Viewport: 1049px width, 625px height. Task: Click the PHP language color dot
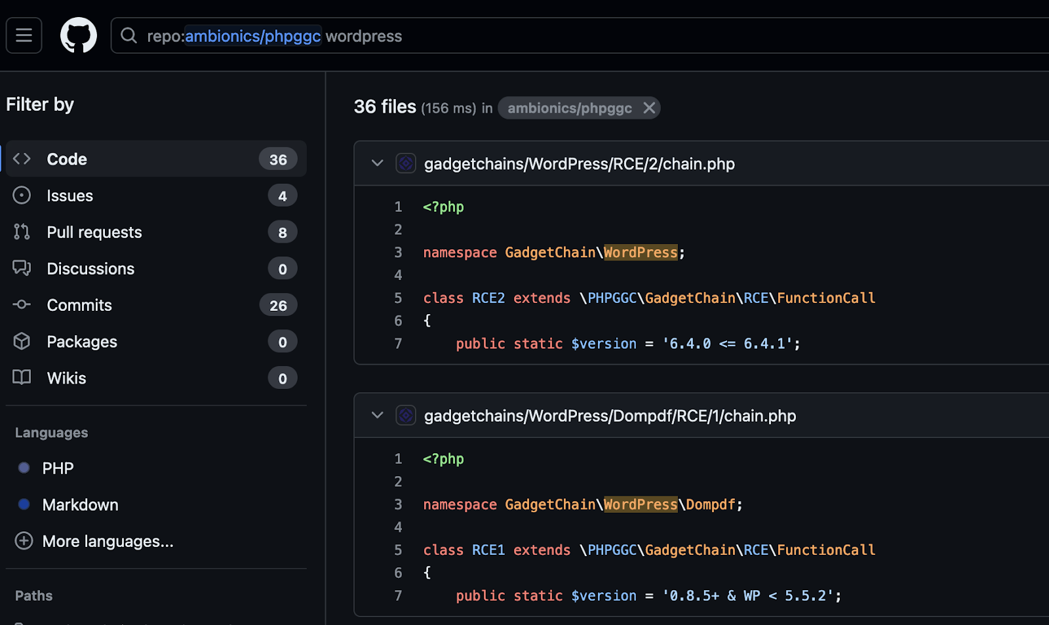pos(24,468)
